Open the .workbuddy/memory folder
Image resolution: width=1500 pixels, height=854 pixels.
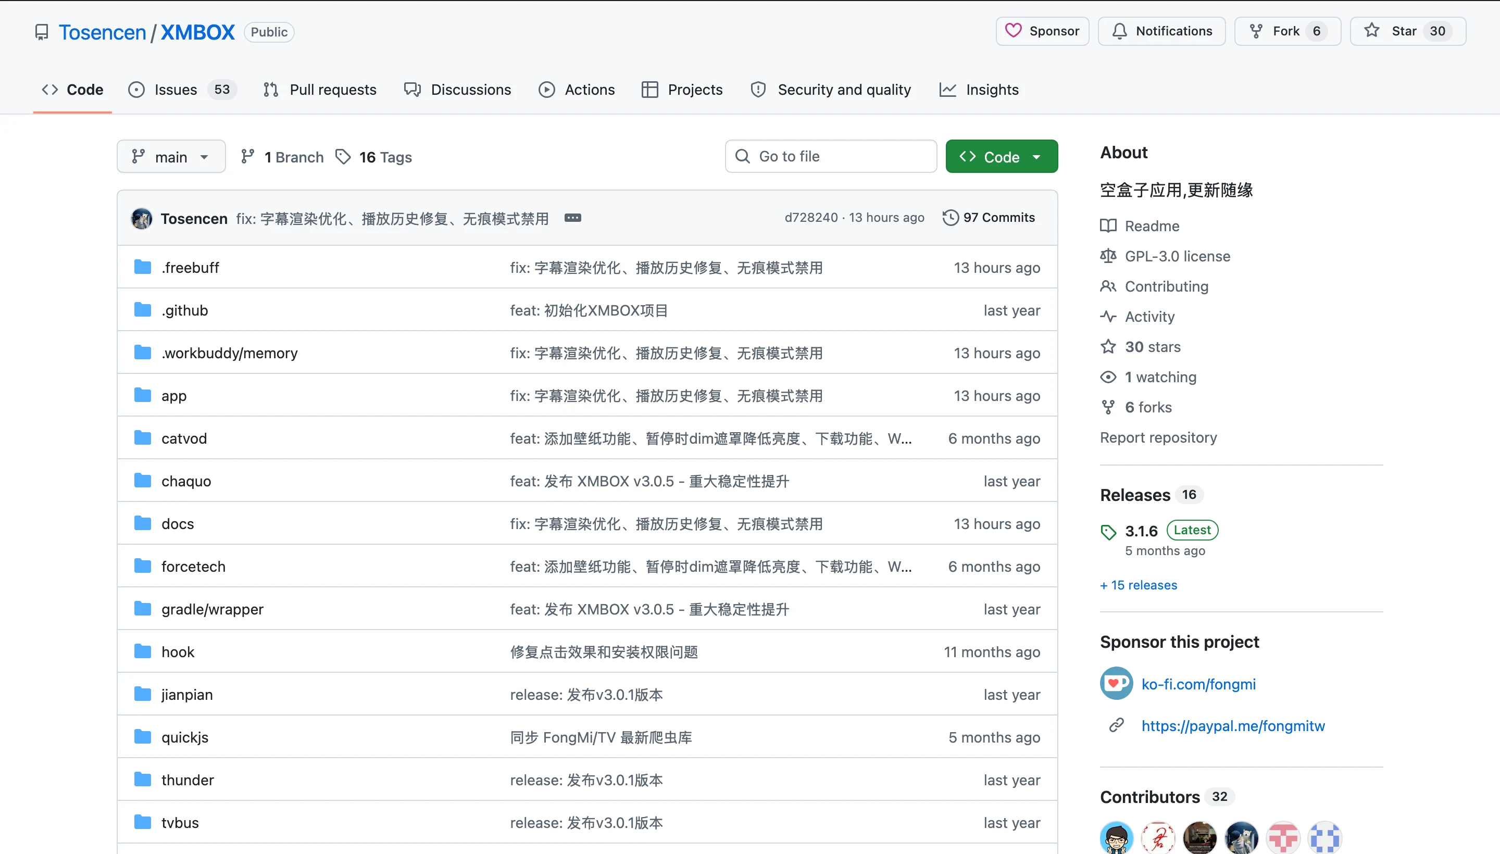point(229,353)
